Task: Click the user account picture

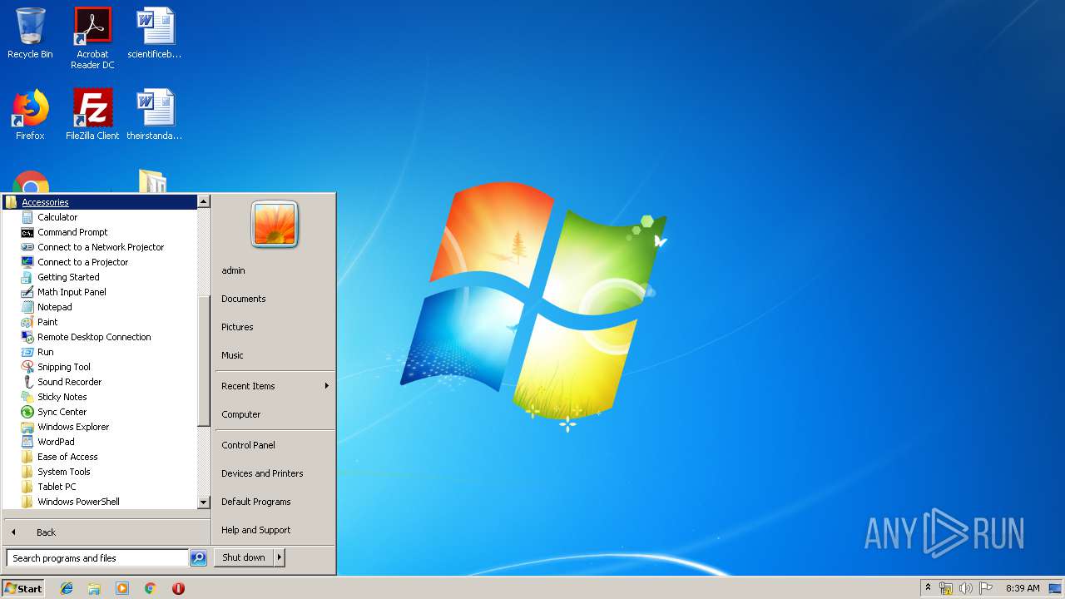Action: pyautogui.click(x=275, y=225)
